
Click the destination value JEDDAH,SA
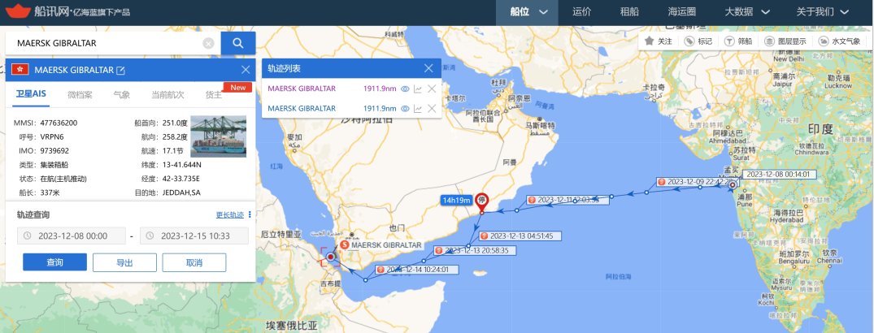[x=181, y=192]
